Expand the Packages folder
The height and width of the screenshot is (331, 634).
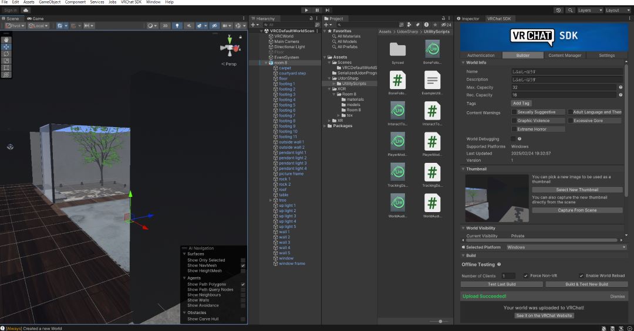pos(325,126)
